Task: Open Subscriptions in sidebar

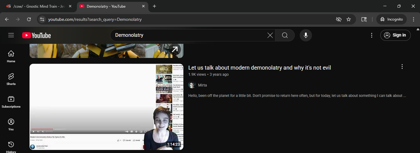Action: (x=11, y=102)
